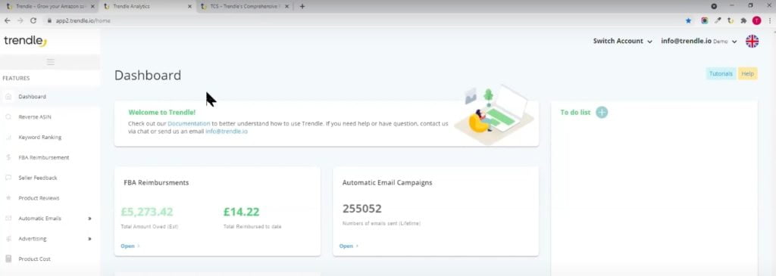Viewport: 776px width, 276px height.
Task: Open the Documentation link in welcome card
Action: point(189,123)
